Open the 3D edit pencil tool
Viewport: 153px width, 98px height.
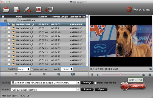28,9
